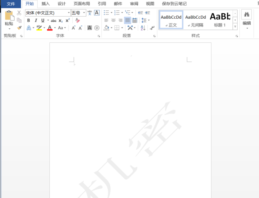Insert enclosed character icon

point(97,28)
